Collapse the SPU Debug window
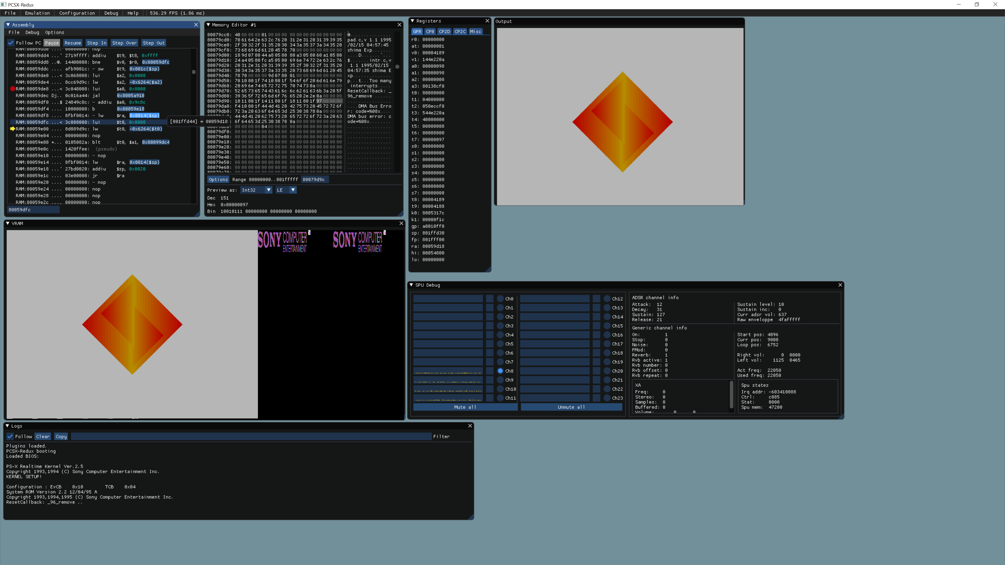The width and height of the screenshot is (1005, 565). (411, 285)
